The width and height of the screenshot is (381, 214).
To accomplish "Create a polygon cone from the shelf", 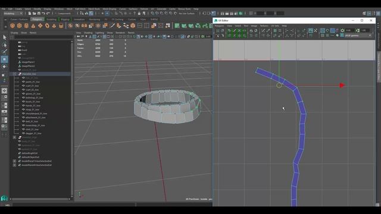I will pos(33,26).
